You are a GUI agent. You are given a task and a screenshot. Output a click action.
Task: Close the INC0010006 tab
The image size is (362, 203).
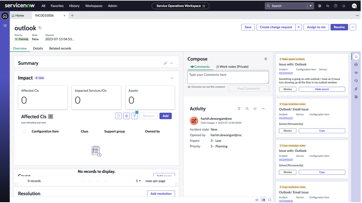point(64,16)
